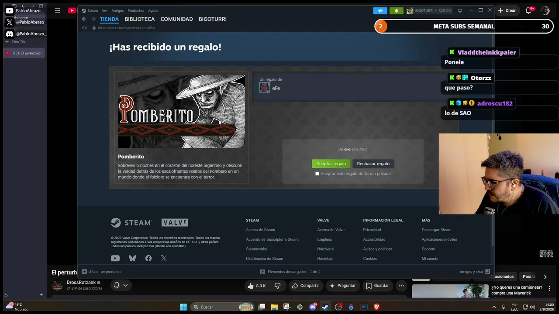This screenshot has width=559, height=314.
Task: Open Steam's YouTube footer icon
Action: 115,258
